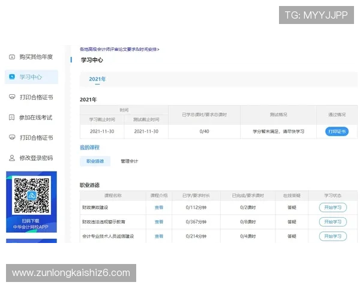Click the 在线答疑 column header
360x288 pixels.
tap(292, 196)
